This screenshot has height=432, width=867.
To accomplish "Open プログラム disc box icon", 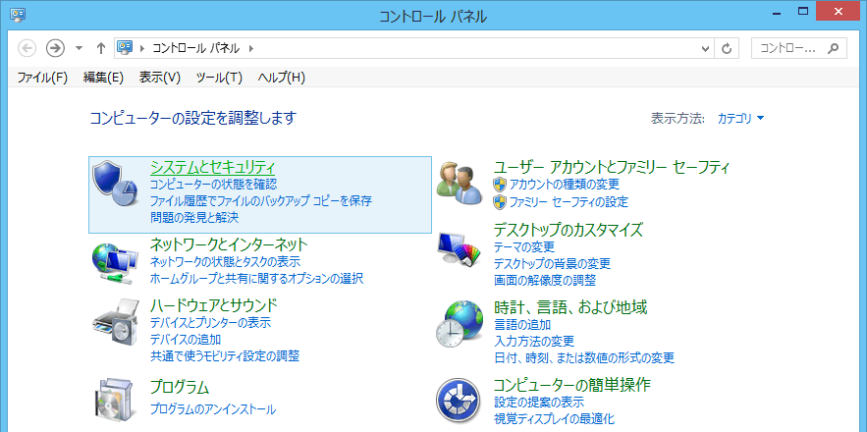I will pyautogui.click(x=115, y=400).
